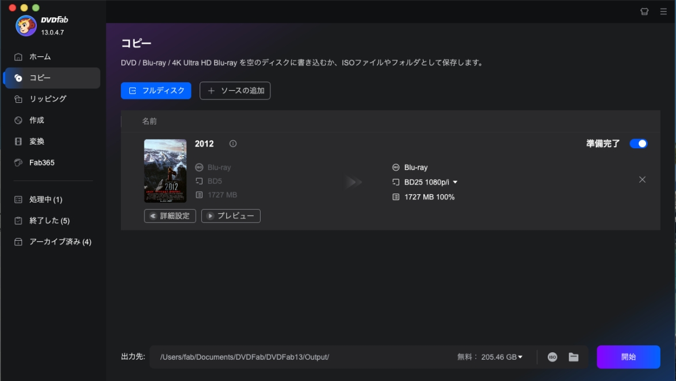Click the source BD5 label
Viewport: 676px width, 381px height.
[x=215, y=181]
